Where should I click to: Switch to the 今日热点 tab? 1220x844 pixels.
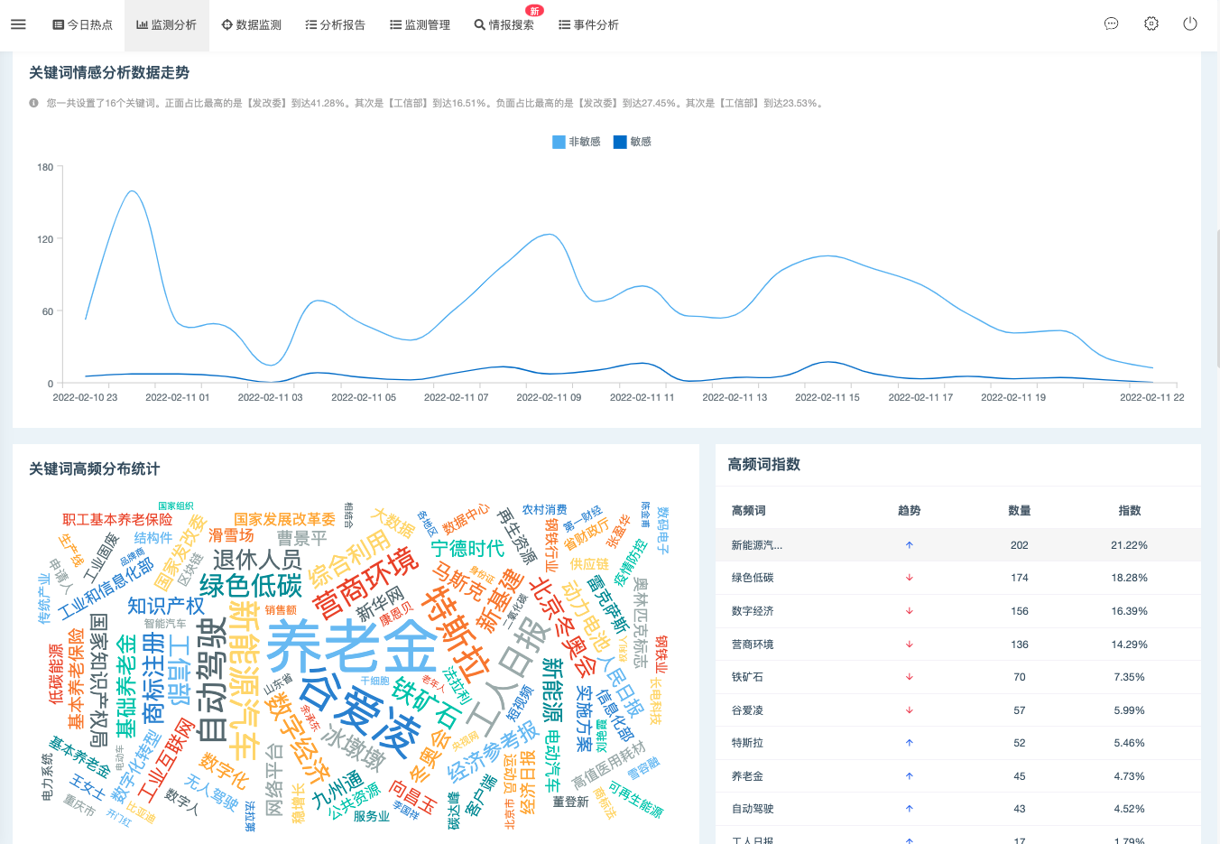pos(82,24)
